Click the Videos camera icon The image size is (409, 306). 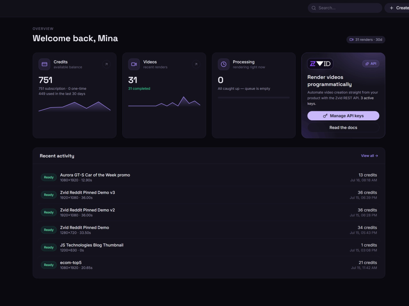click(134, 64)
